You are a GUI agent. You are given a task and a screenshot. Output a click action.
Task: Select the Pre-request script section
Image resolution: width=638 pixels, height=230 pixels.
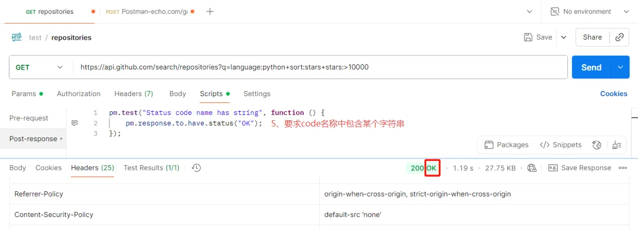click(x=29, y=118)
